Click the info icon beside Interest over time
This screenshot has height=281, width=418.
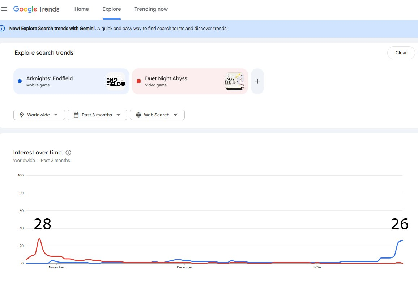pos(68,153)
